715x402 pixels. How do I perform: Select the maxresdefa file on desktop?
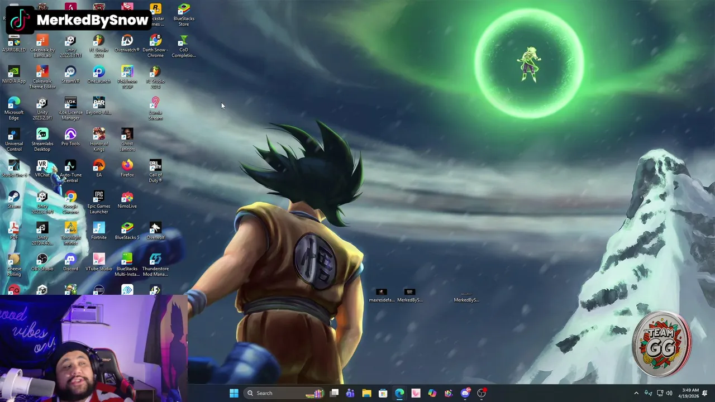pyautogui.click(x=382, y=296)
